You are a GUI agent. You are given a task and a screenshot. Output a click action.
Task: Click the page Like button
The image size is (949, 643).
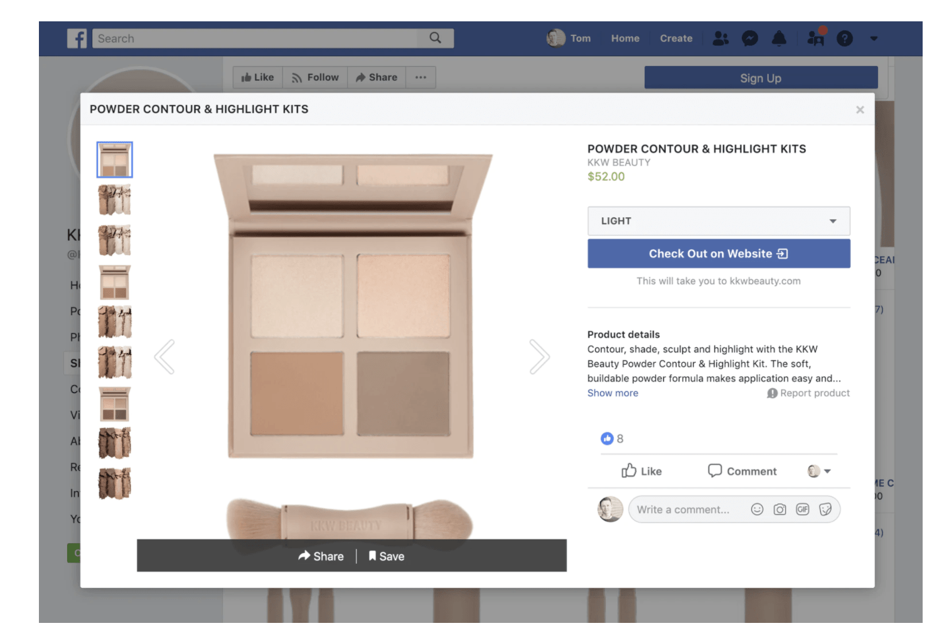[x=258, y=77]
